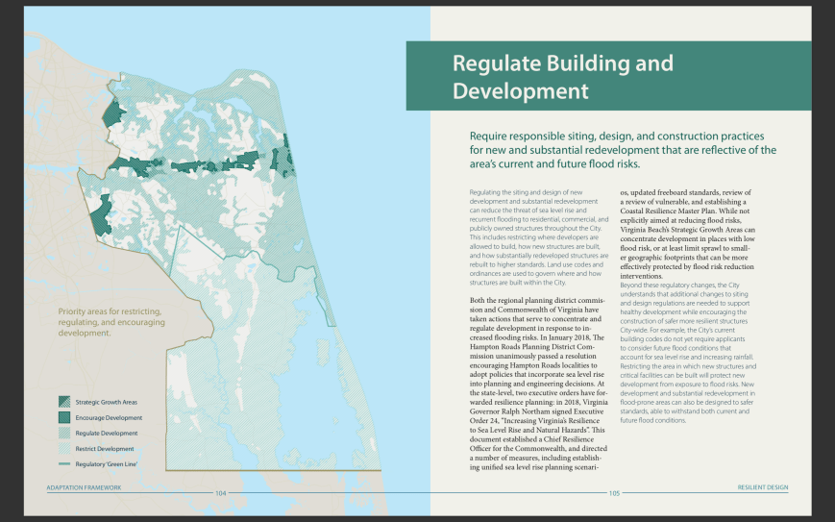Select the Regulate Development legend swatch
Viewport: 835px width, 522px height.
[x=63, y=433]
